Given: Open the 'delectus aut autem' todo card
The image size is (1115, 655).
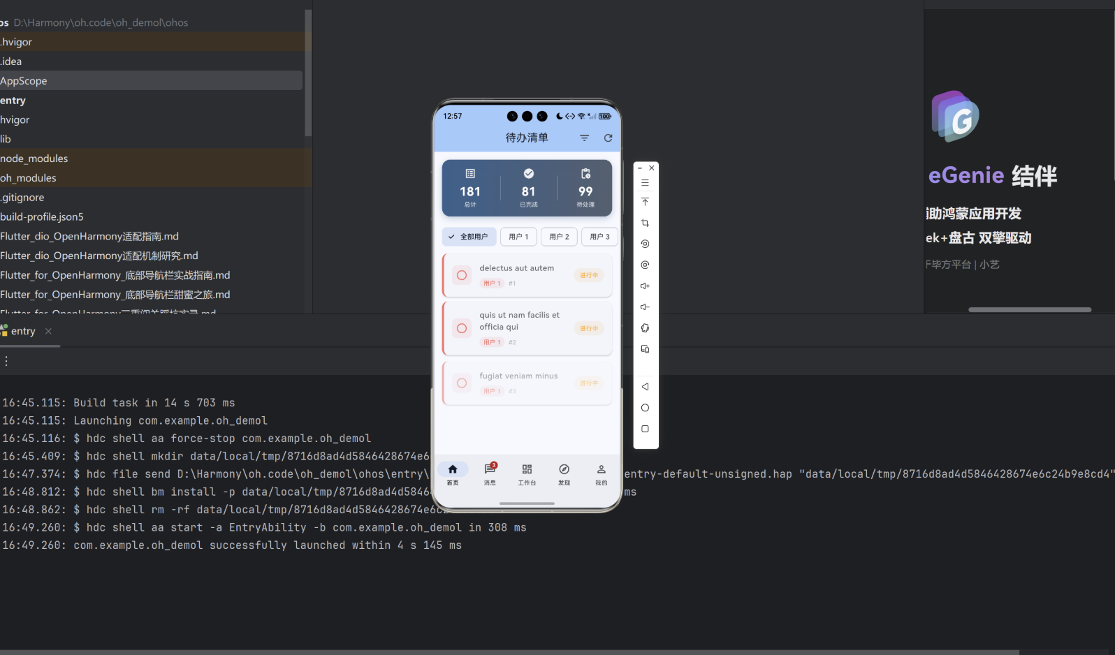Looking at the screenshot, I should pyautogui.click(x=527, y=275).
